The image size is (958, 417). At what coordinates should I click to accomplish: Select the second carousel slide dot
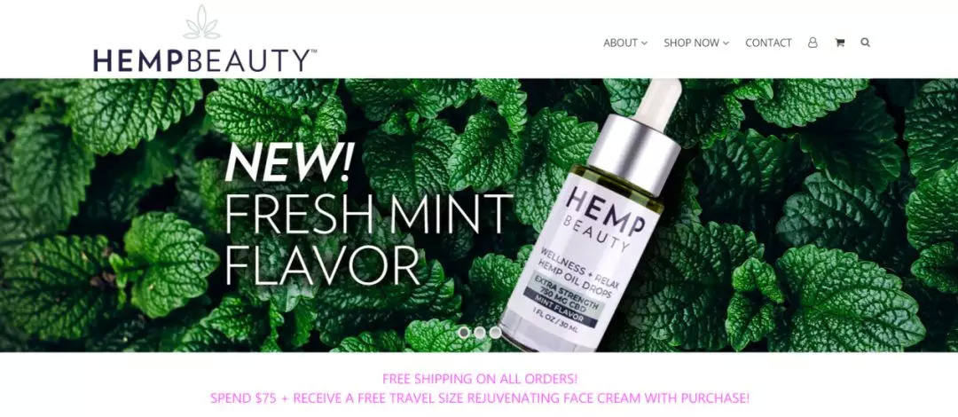point(480,332)
